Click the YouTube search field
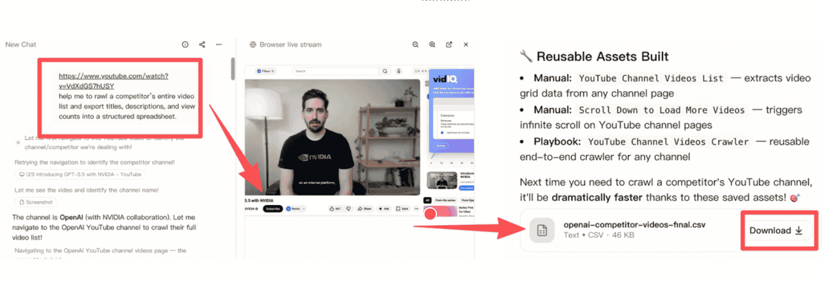The width and height of the screenshot is (823, 282). pos(335,71)
